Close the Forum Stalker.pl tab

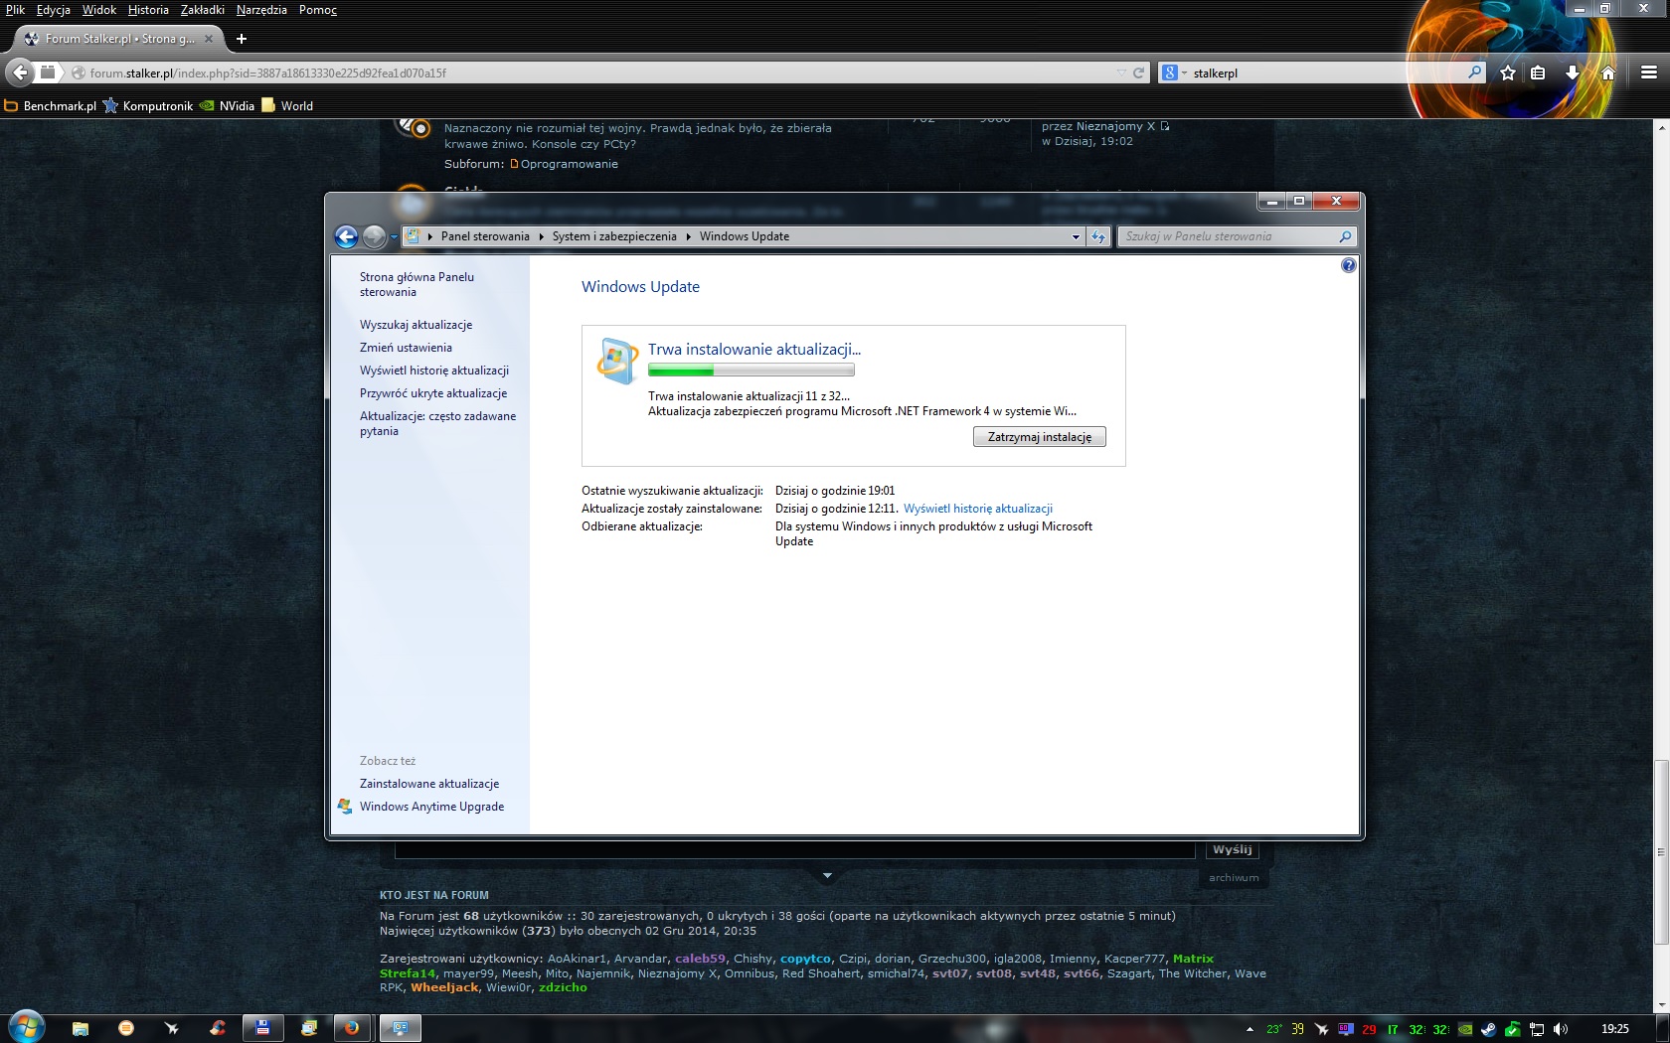[209, 39]
